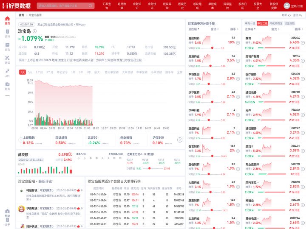306x229 pixels.
Task: Open the 自选 watchlist icon in sidebar
Action: [7, 45]
